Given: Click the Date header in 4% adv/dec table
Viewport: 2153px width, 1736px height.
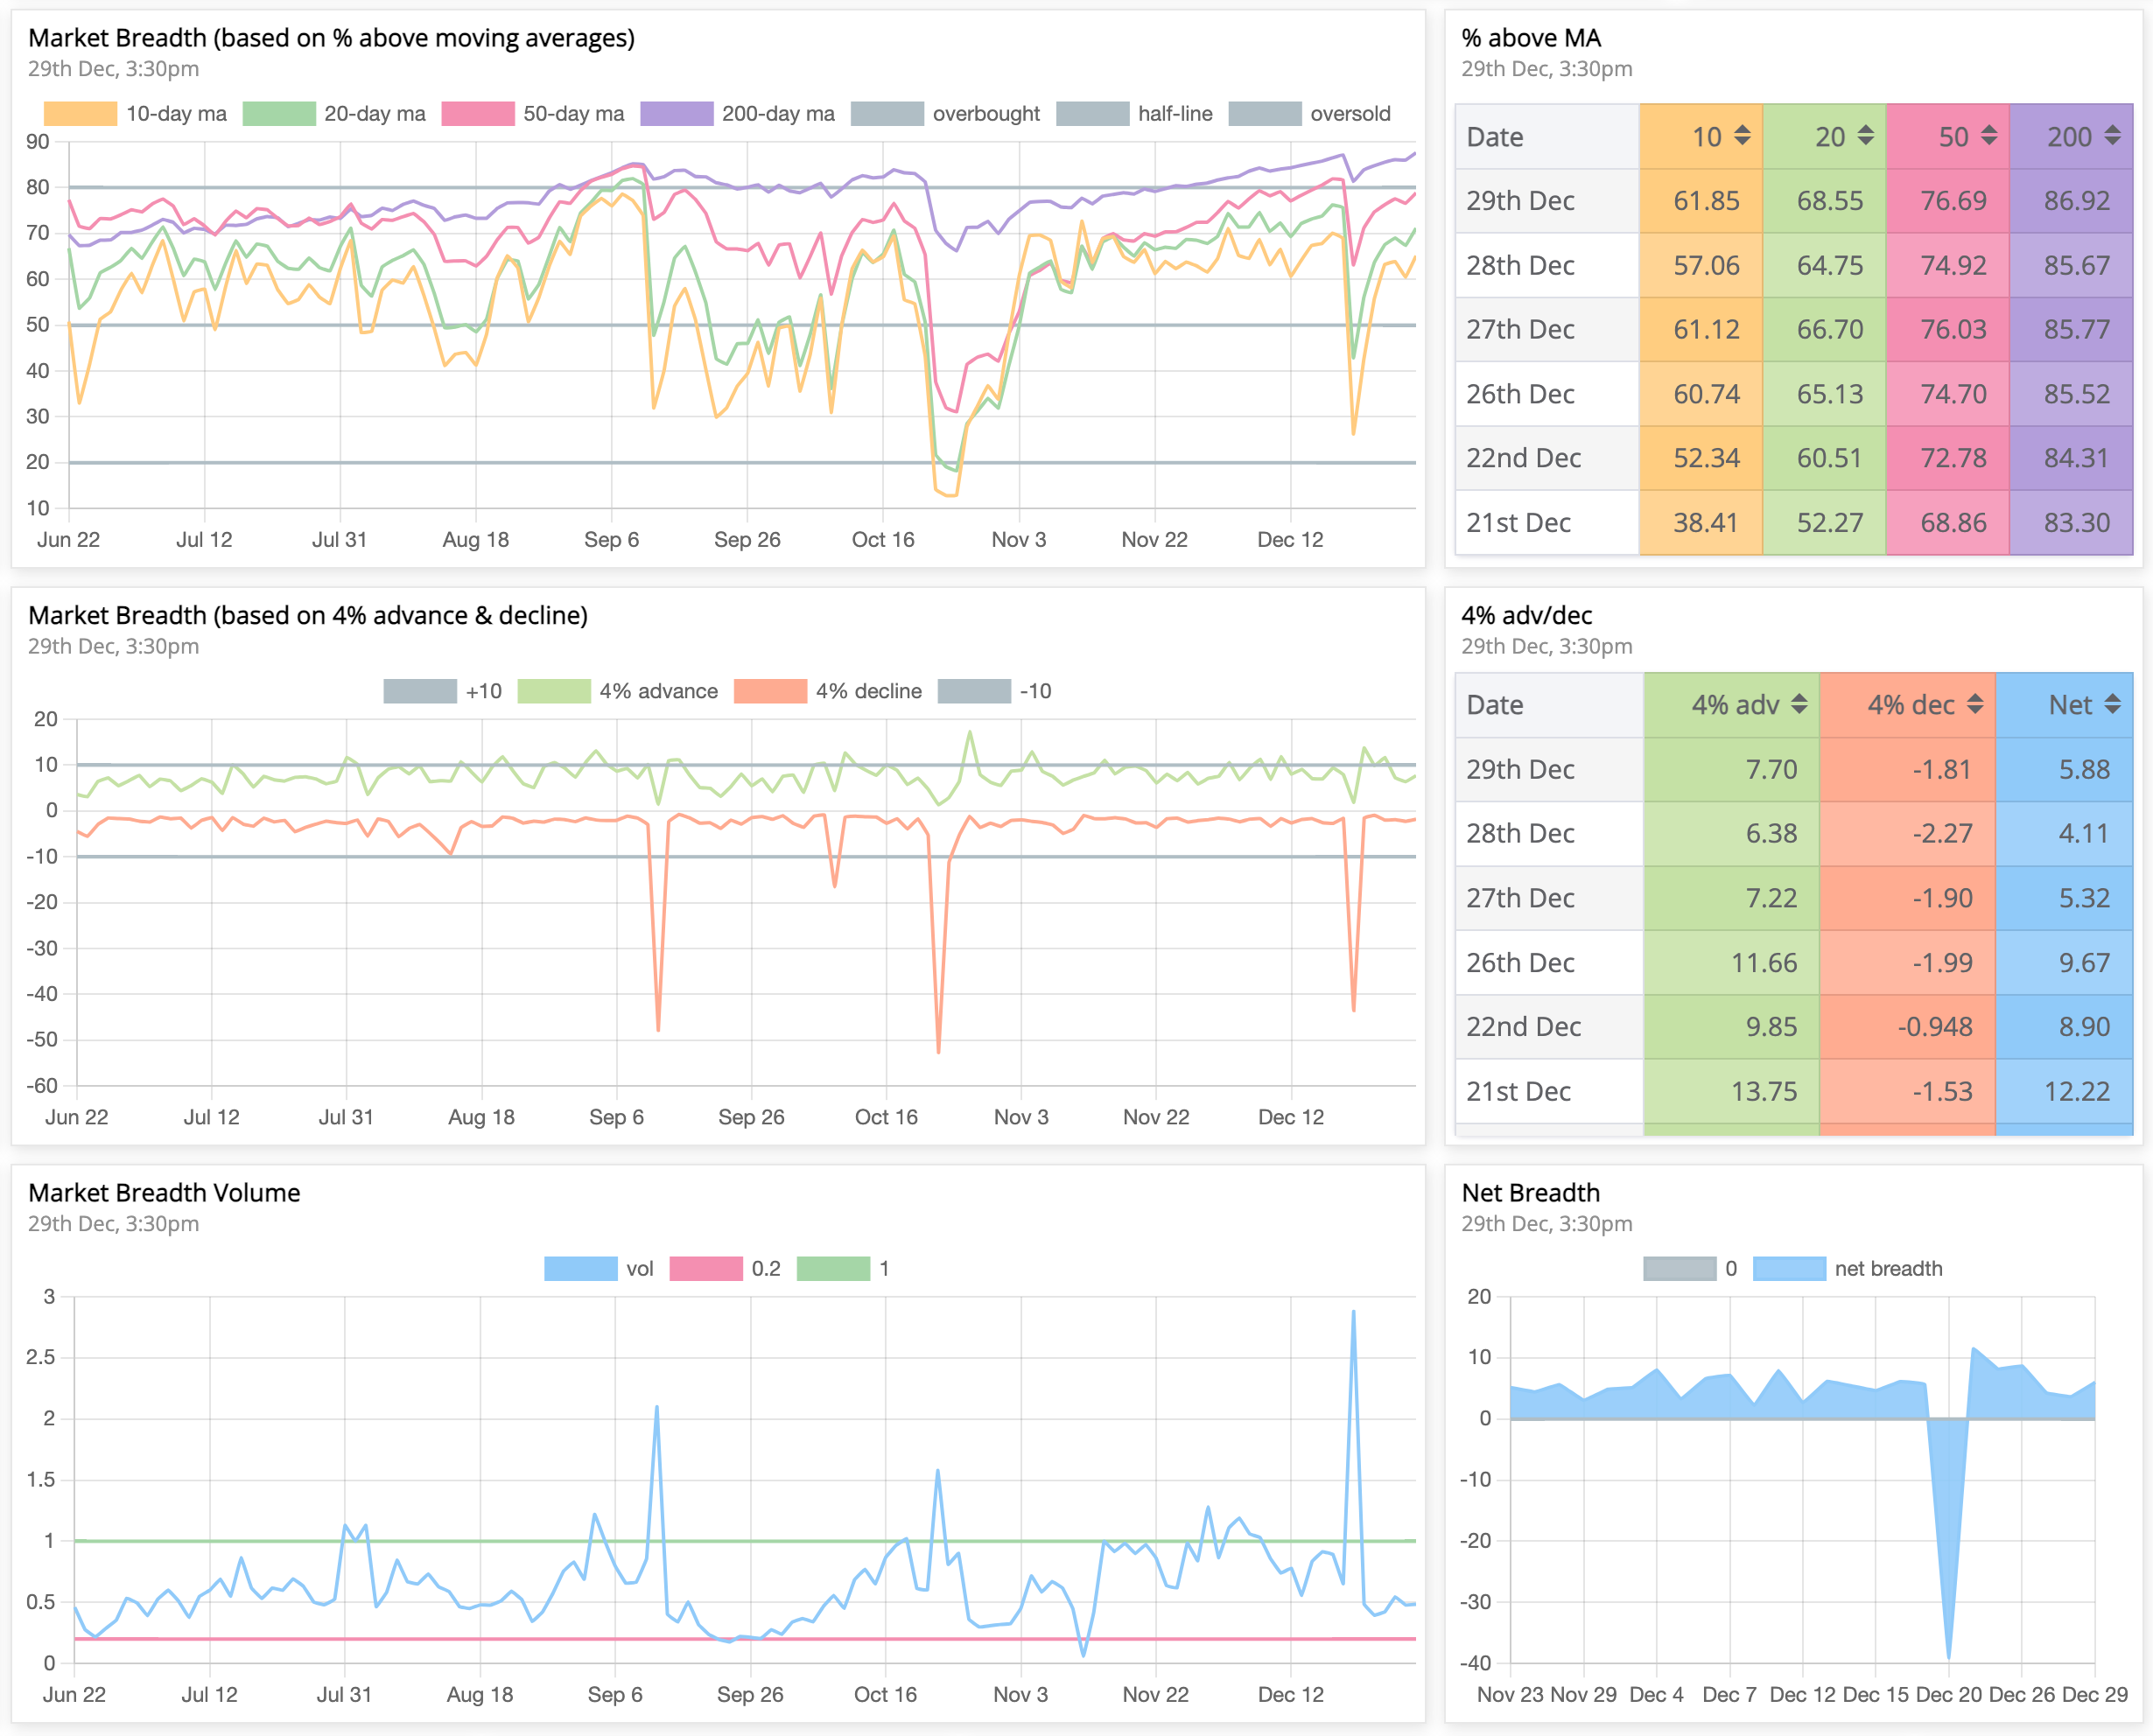Looking at the screenshot, I should [x=1549, y=705].
